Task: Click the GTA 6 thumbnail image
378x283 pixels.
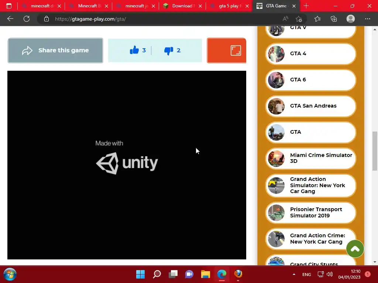Action: (276, 80)
